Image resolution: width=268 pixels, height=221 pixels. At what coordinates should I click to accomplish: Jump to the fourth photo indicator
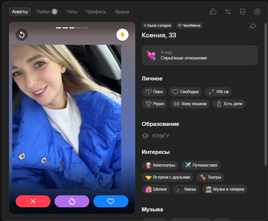point(79,28)
